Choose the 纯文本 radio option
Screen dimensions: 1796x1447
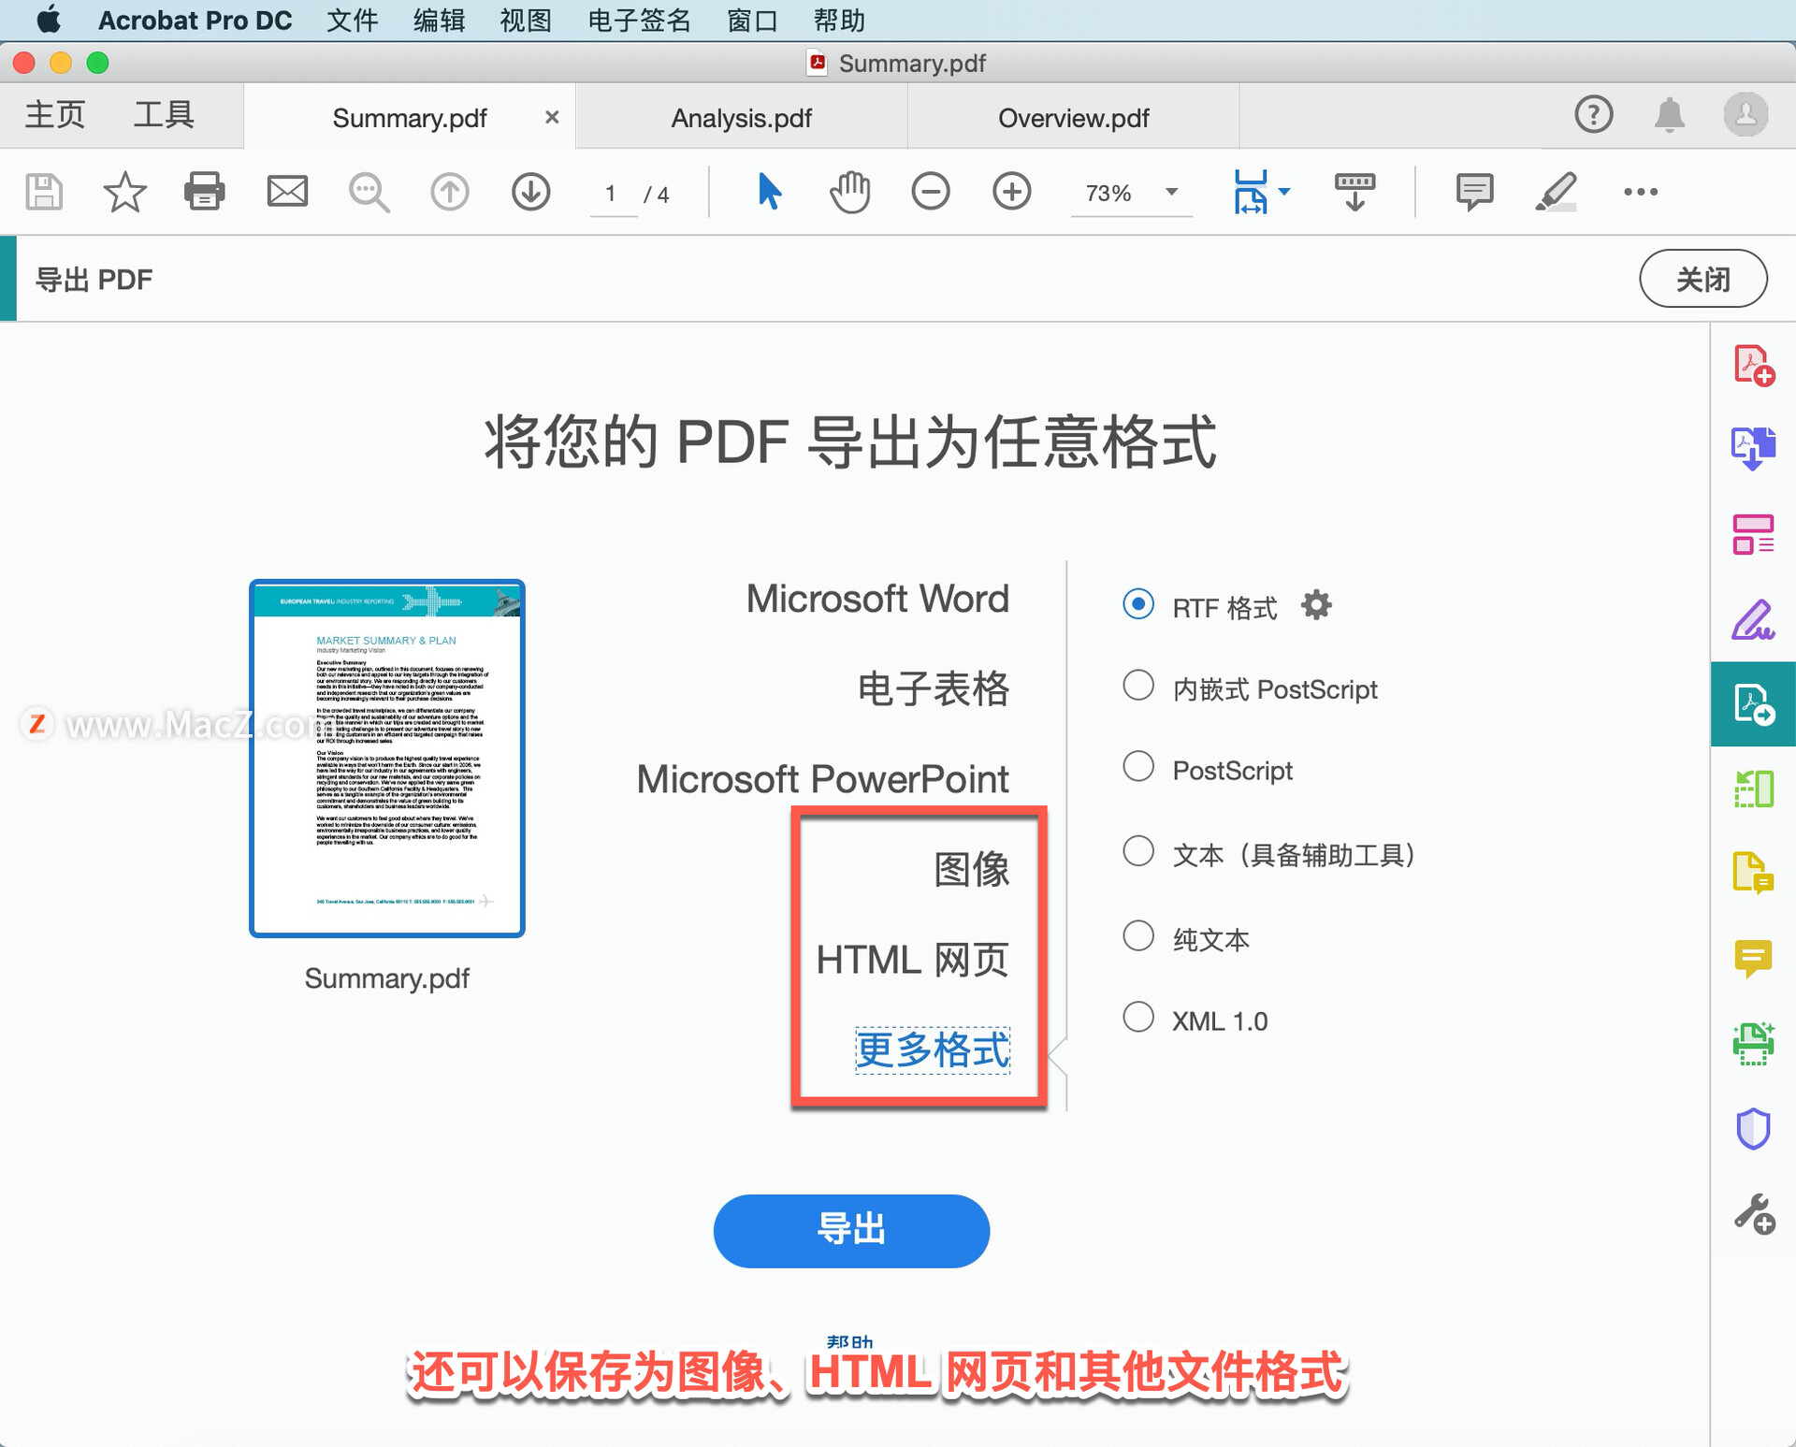coord(1138,935)
